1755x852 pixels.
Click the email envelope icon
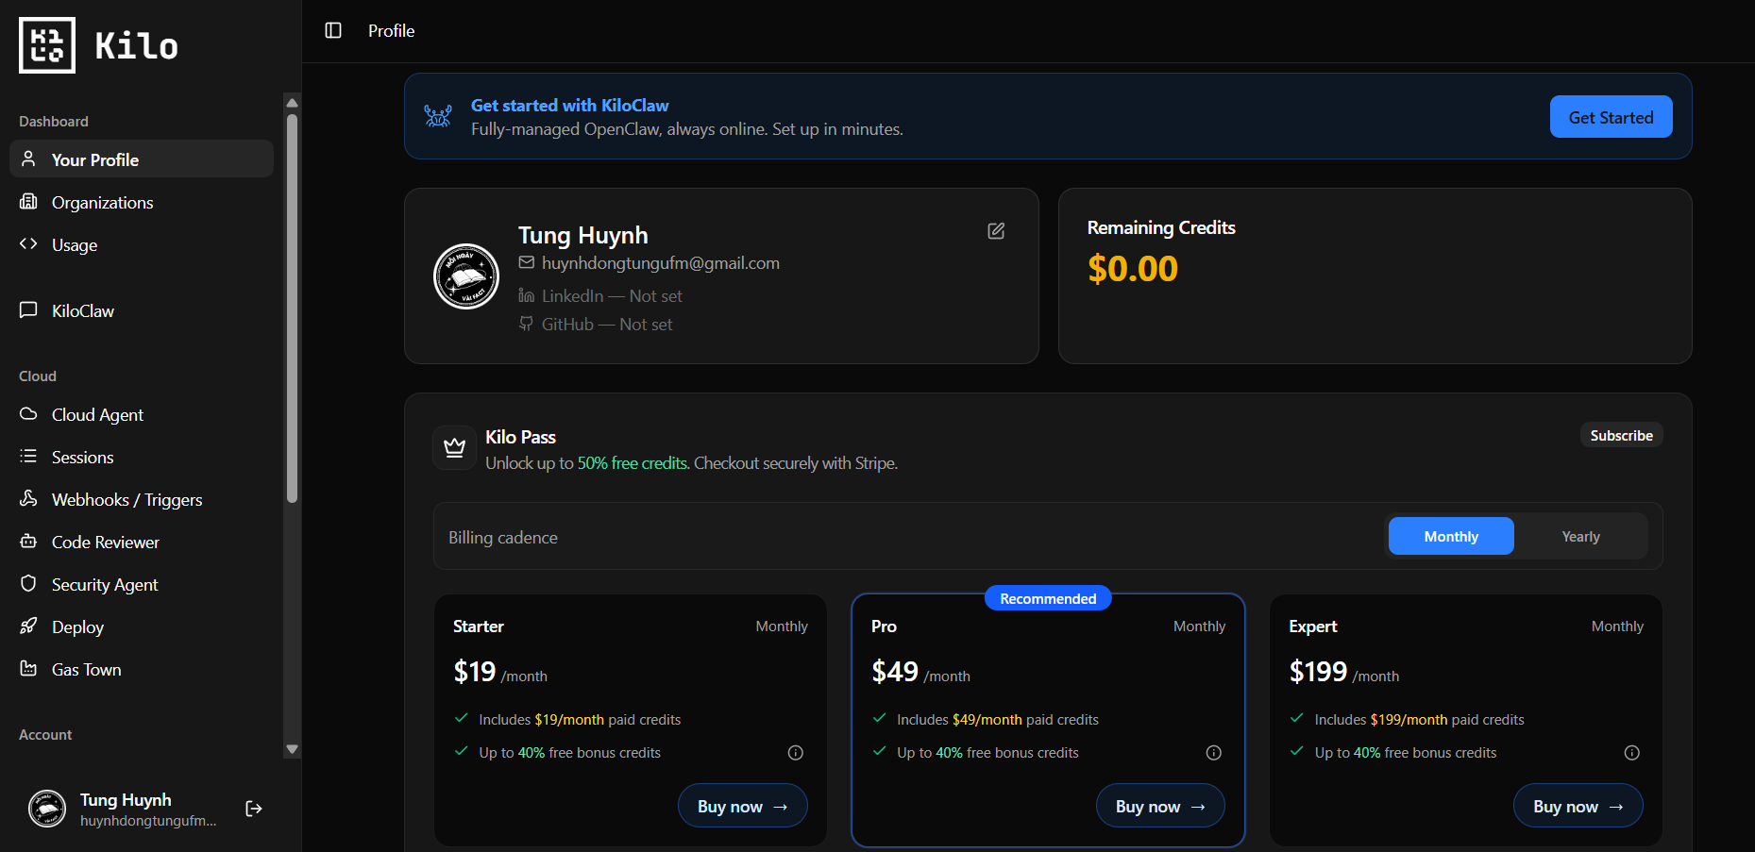coord(527,262)
